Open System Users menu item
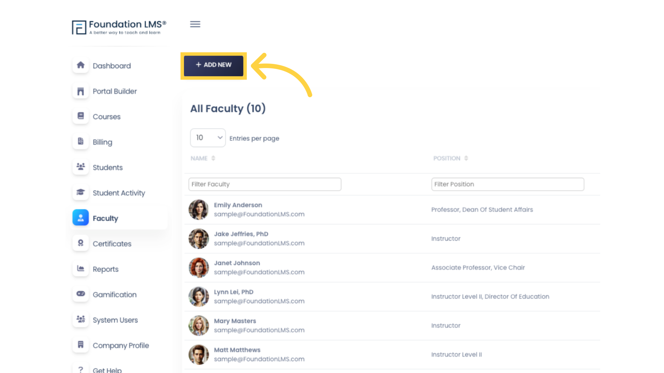Viewport: 664px width, 373px height. coord(116,320)
